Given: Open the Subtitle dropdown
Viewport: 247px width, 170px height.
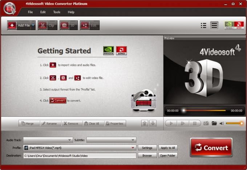Looking at the screenshot, I should (112, 140).
